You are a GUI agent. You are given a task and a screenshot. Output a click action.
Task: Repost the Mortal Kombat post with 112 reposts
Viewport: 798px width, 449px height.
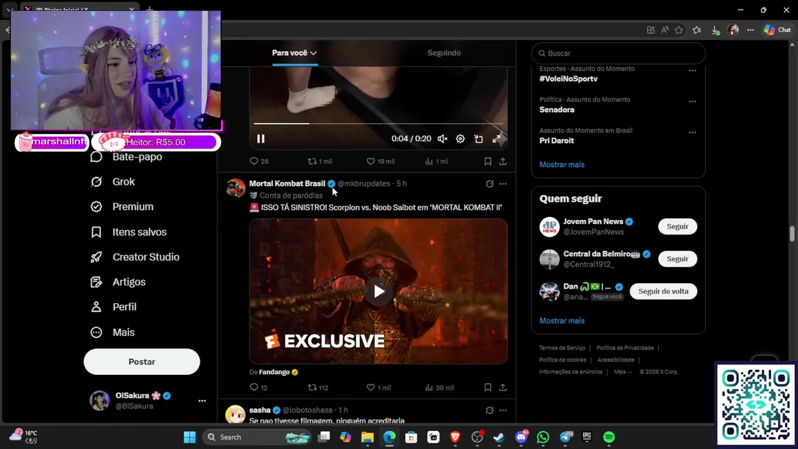318,387
